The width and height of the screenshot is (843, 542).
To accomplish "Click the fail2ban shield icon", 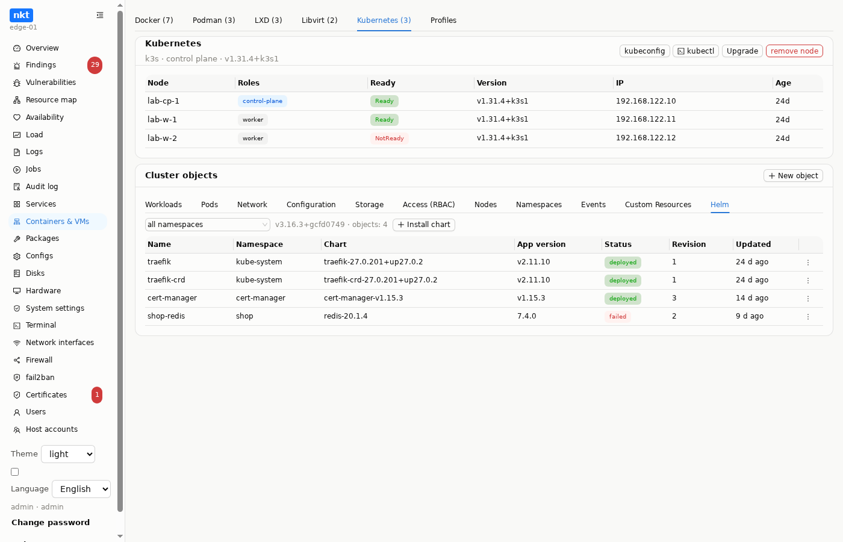I will (x=17, y=378).
